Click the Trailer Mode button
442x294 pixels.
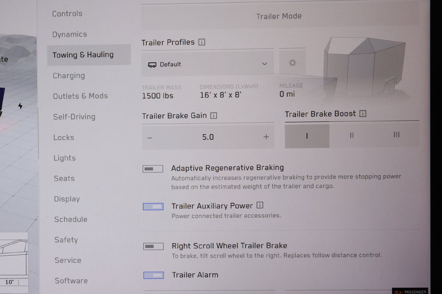[x=280, y=16]
